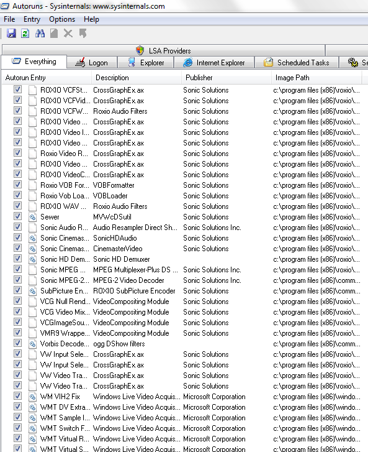368x452 pixels.
Task: Click the Refresh toolbar icon
Action: point(25,34)
